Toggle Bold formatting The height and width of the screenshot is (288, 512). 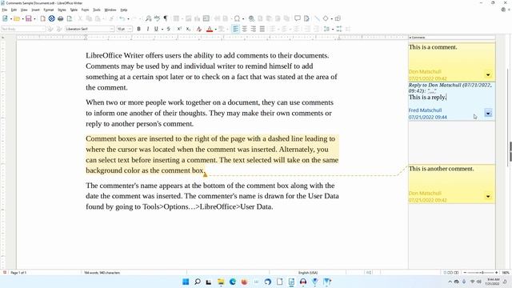pyautogui.click(x=138, y=29)
